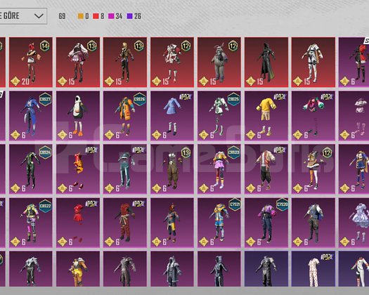Select the yellow shirt outfit card
The width and height of the screenshot is (369, 295).
point(266,116)
